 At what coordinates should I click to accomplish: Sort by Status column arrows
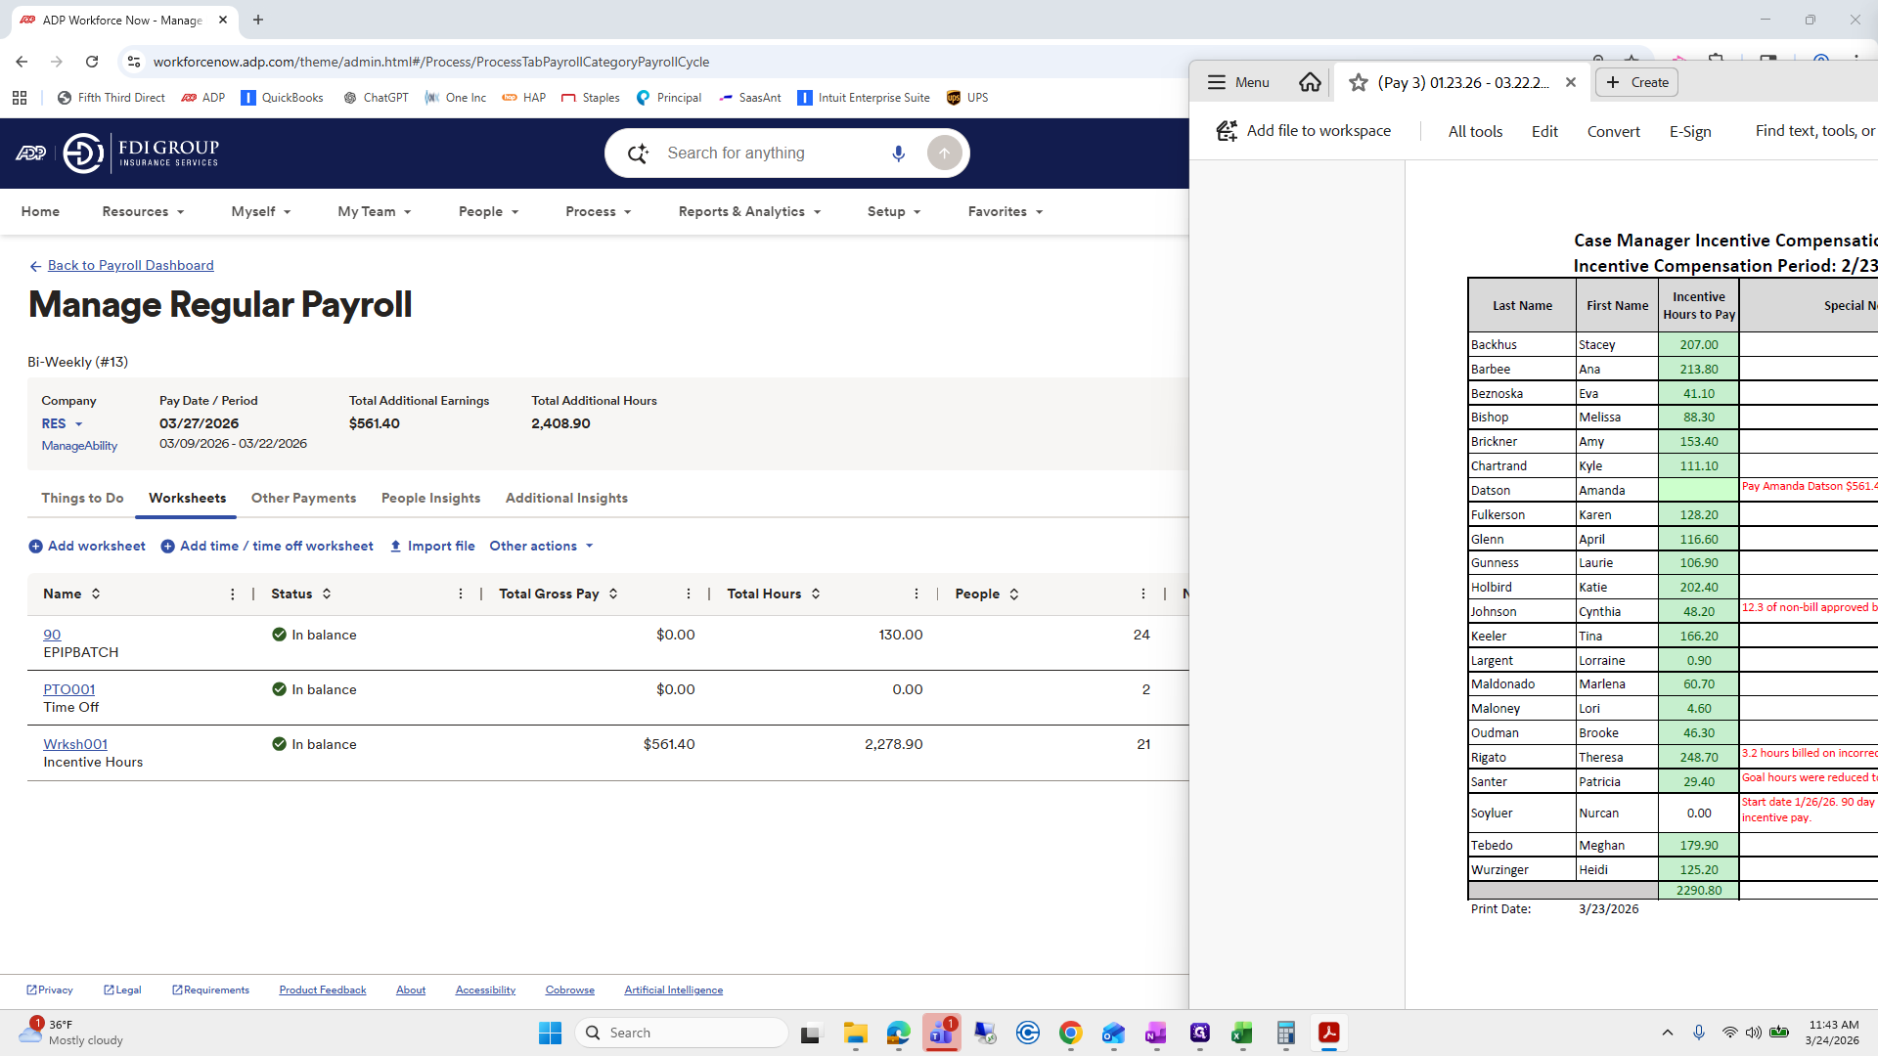point(327,594)
